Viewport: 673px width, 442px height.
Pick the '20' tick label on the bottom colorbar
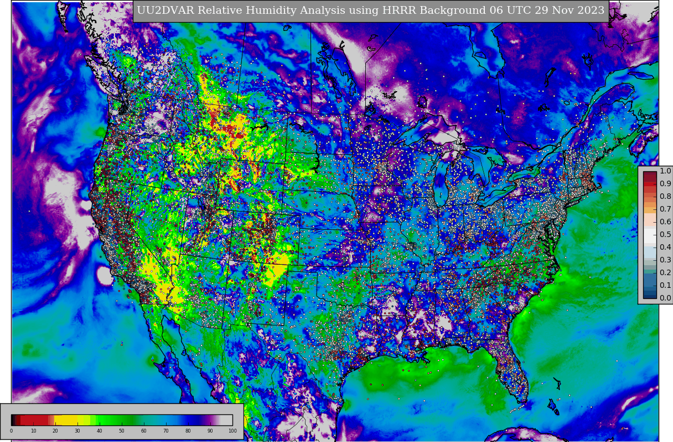coord(55,431)
